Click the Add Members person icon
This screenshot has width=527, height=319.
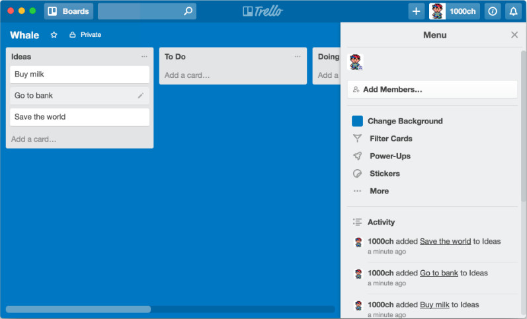(356, 89)
